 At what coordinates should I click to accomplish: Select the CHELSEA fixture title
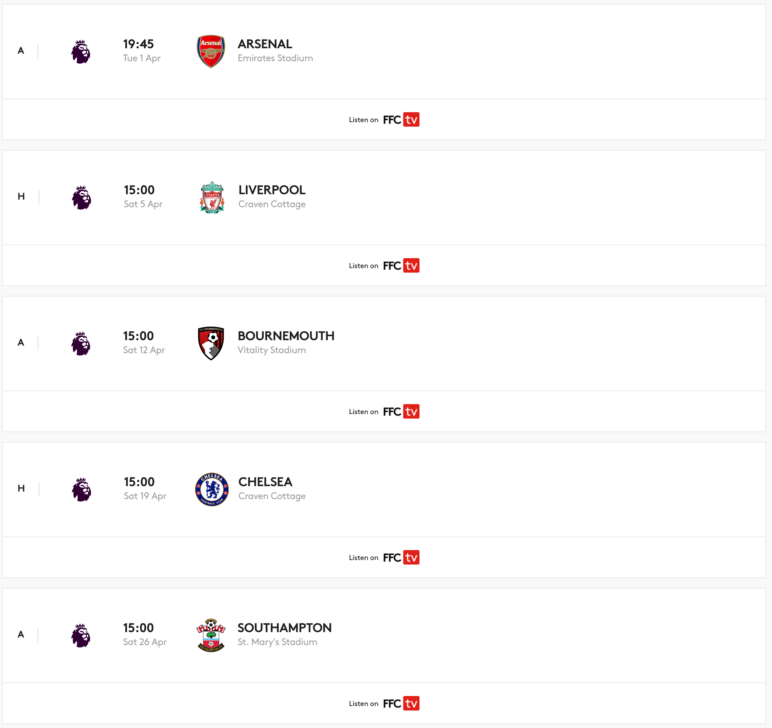coord(265,482)
